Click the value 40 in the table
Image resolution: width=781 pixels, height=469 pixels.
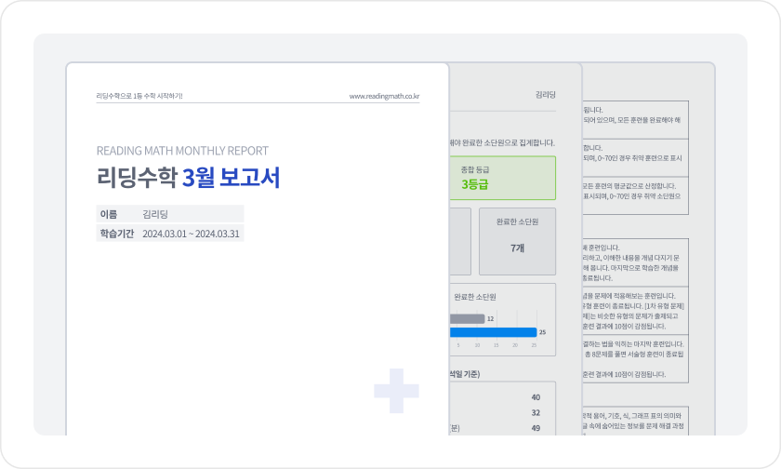pos(536,397)
